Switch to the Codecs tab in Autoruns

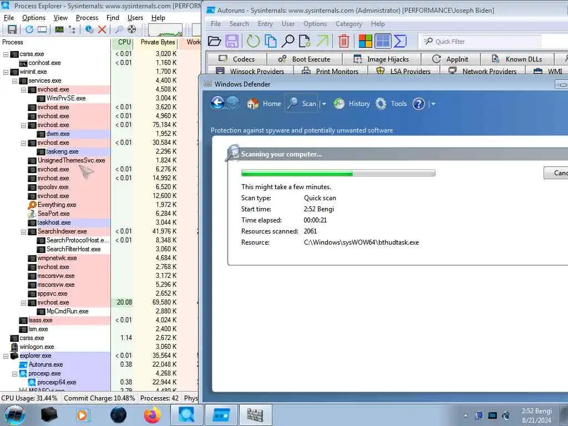pos(237,59)
